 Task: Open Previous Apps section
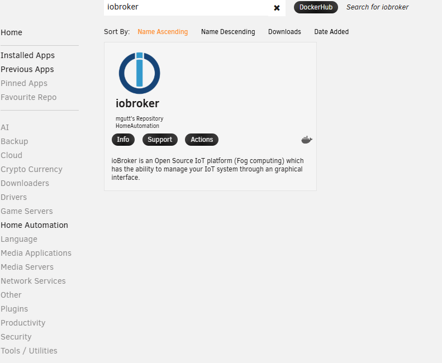[27, 69]
